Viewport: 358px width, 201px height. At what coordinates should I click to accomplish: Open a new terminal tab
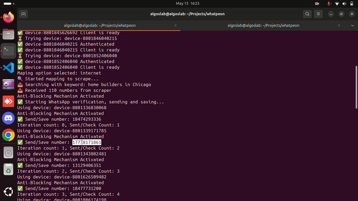coord(23,14)
